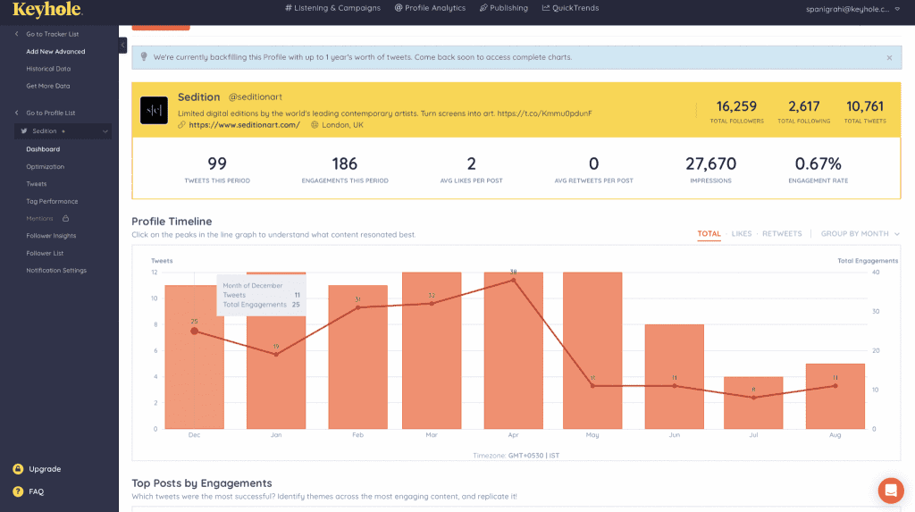Click the Twitter bird icon beside Sedition
Screen dimensions: 915x512
[x=24, y=131]
